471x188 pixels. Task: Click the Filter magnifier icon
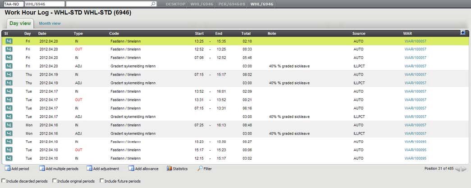click(200, 169)
